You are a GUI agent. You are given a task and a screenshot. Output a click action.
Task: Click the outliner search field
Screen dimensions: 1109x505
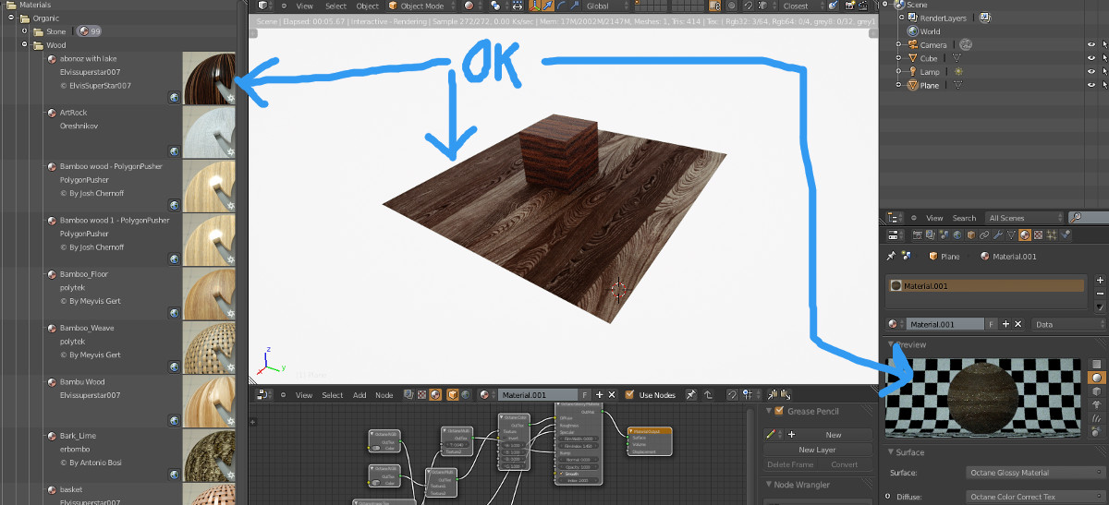coord(1091,218)
